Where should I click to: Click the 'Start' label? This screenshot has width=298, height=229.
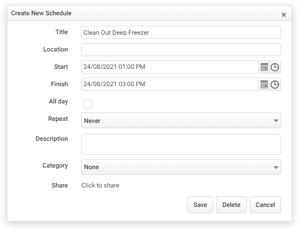coord(61,67)
